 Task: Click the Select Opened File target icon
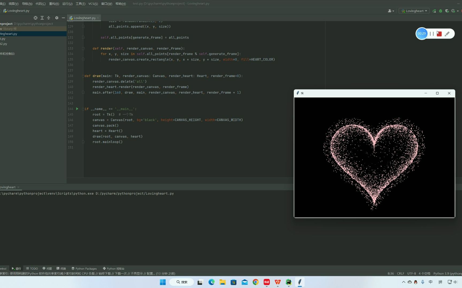tap(35, 18)
